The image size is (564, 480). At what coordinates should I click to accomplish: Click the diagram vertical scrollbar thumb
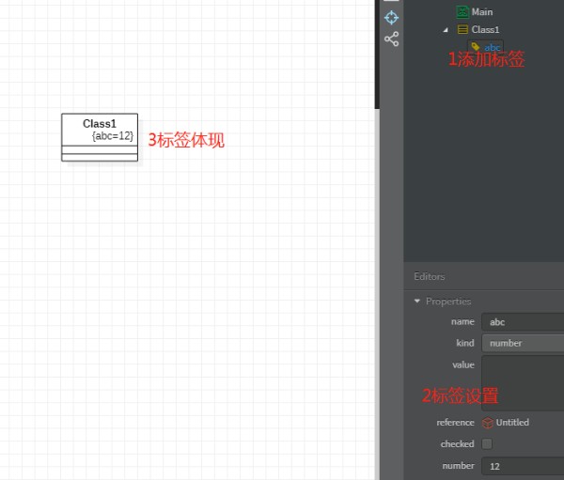pyautogui.click(x=377, y=54)
